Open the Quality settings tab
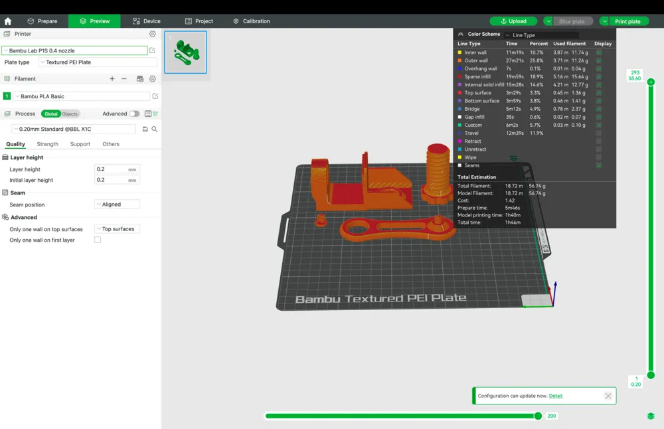 (x=16, y=144)
